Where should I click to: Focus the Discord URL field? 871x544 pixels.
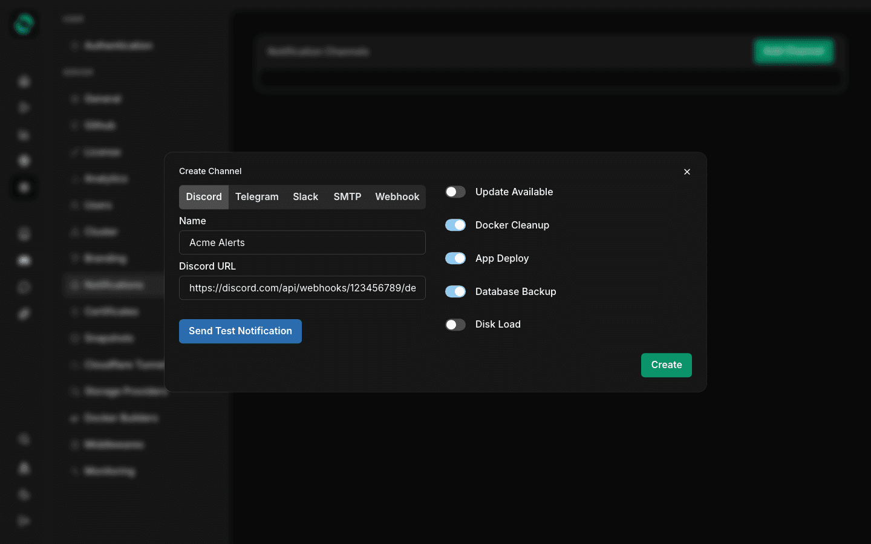coord(302,288)
